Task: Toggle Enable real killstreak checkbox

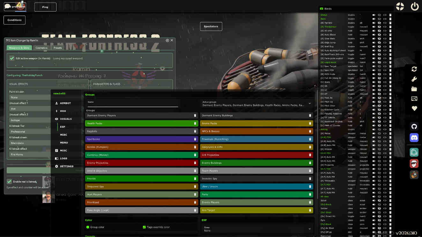Action: [x=10, y=182]
